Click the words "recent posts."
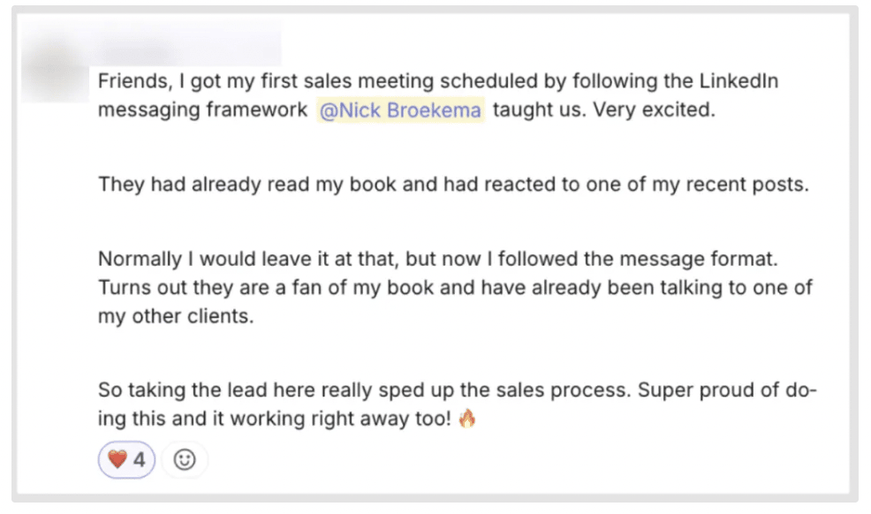This screenshot has width=871, height=514. tap(757, 185)
